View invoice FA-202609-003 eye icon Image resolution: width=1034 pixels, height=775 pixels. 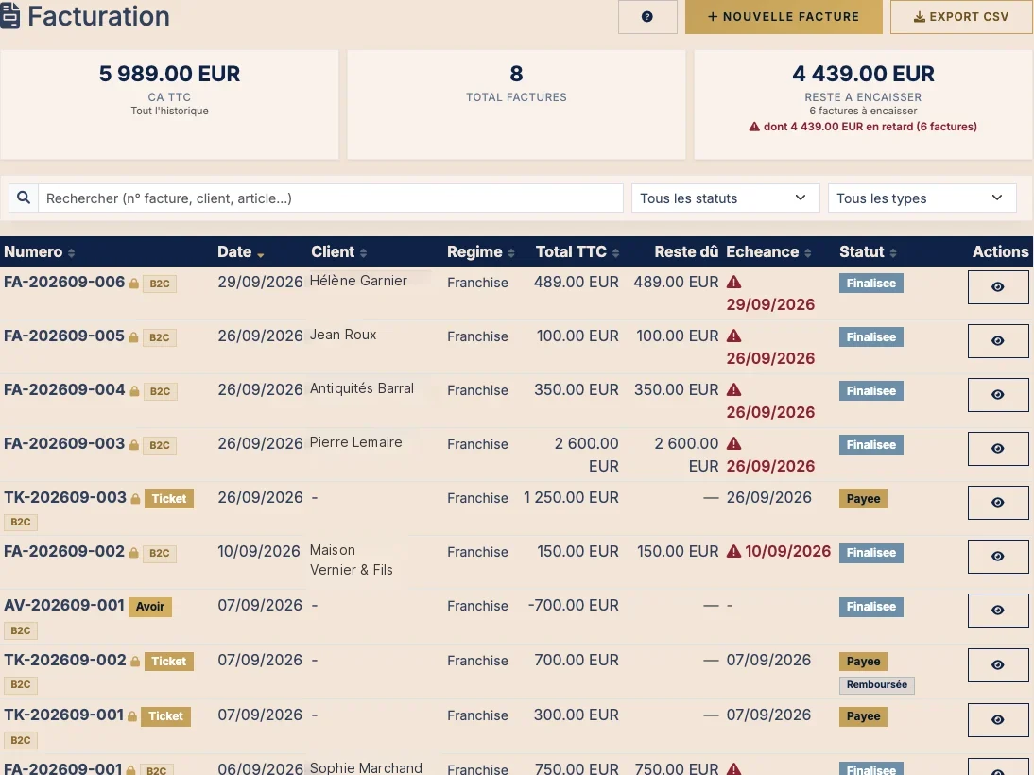[998, 449]
